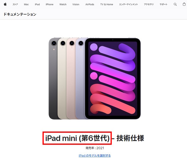
Task: Follow the iPad のモデルを識別する link
Action: (x=94, y=156)
